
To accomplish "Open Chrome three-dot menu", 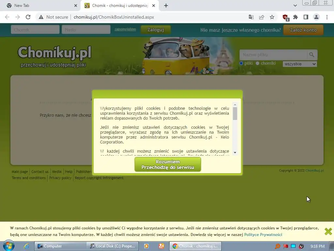I will [x=327, y=17].
